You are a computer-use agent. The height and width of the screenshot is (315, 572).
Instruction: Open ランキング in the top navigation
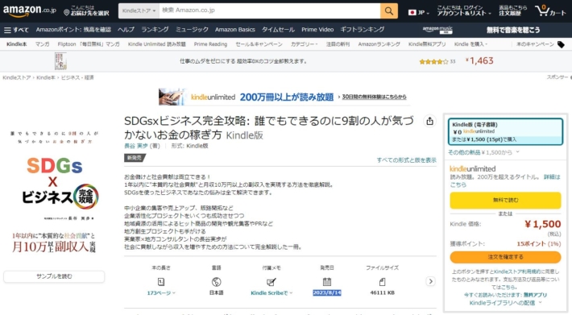pyautogui.click(x=155, y=30)
